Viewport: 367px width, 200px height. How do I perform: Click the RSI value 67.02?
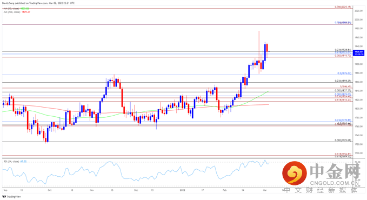coord(23,162)
